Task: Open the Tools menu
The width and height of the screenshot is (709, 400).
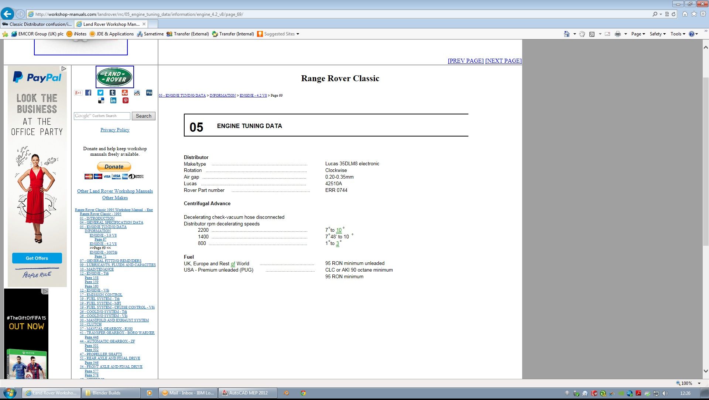Action: 678,34
